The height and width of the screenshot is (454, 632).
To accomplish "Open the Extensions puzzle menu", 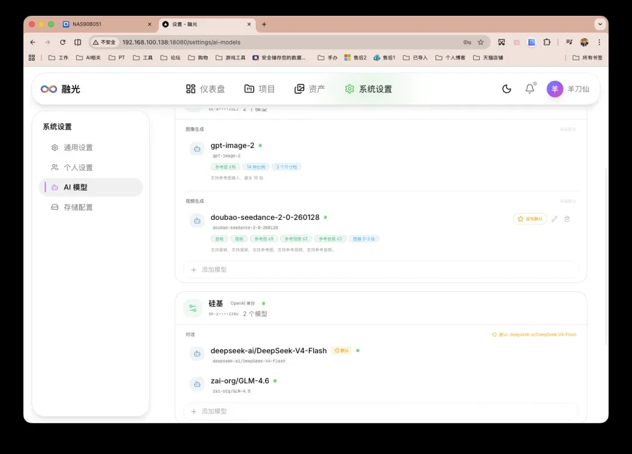I will [x=547, y=42].
